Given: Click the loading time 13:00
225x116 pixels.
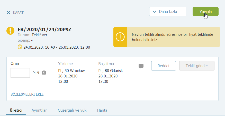Looking at the screenshot, I should point(63,82).
